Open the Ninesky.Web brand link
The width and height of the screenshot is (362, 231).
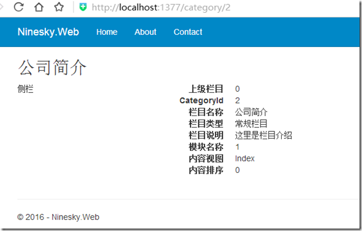(x=48, y=32)
